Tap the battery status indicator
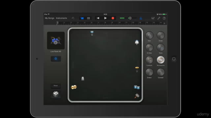This screenshot has height=118, width=211. [164, 14]
